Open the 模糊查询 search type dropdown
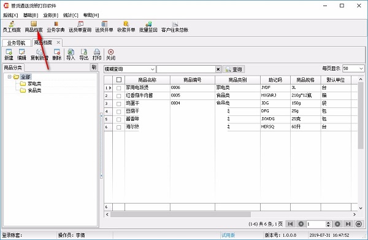Screen dimensions: 368x240 152,69
